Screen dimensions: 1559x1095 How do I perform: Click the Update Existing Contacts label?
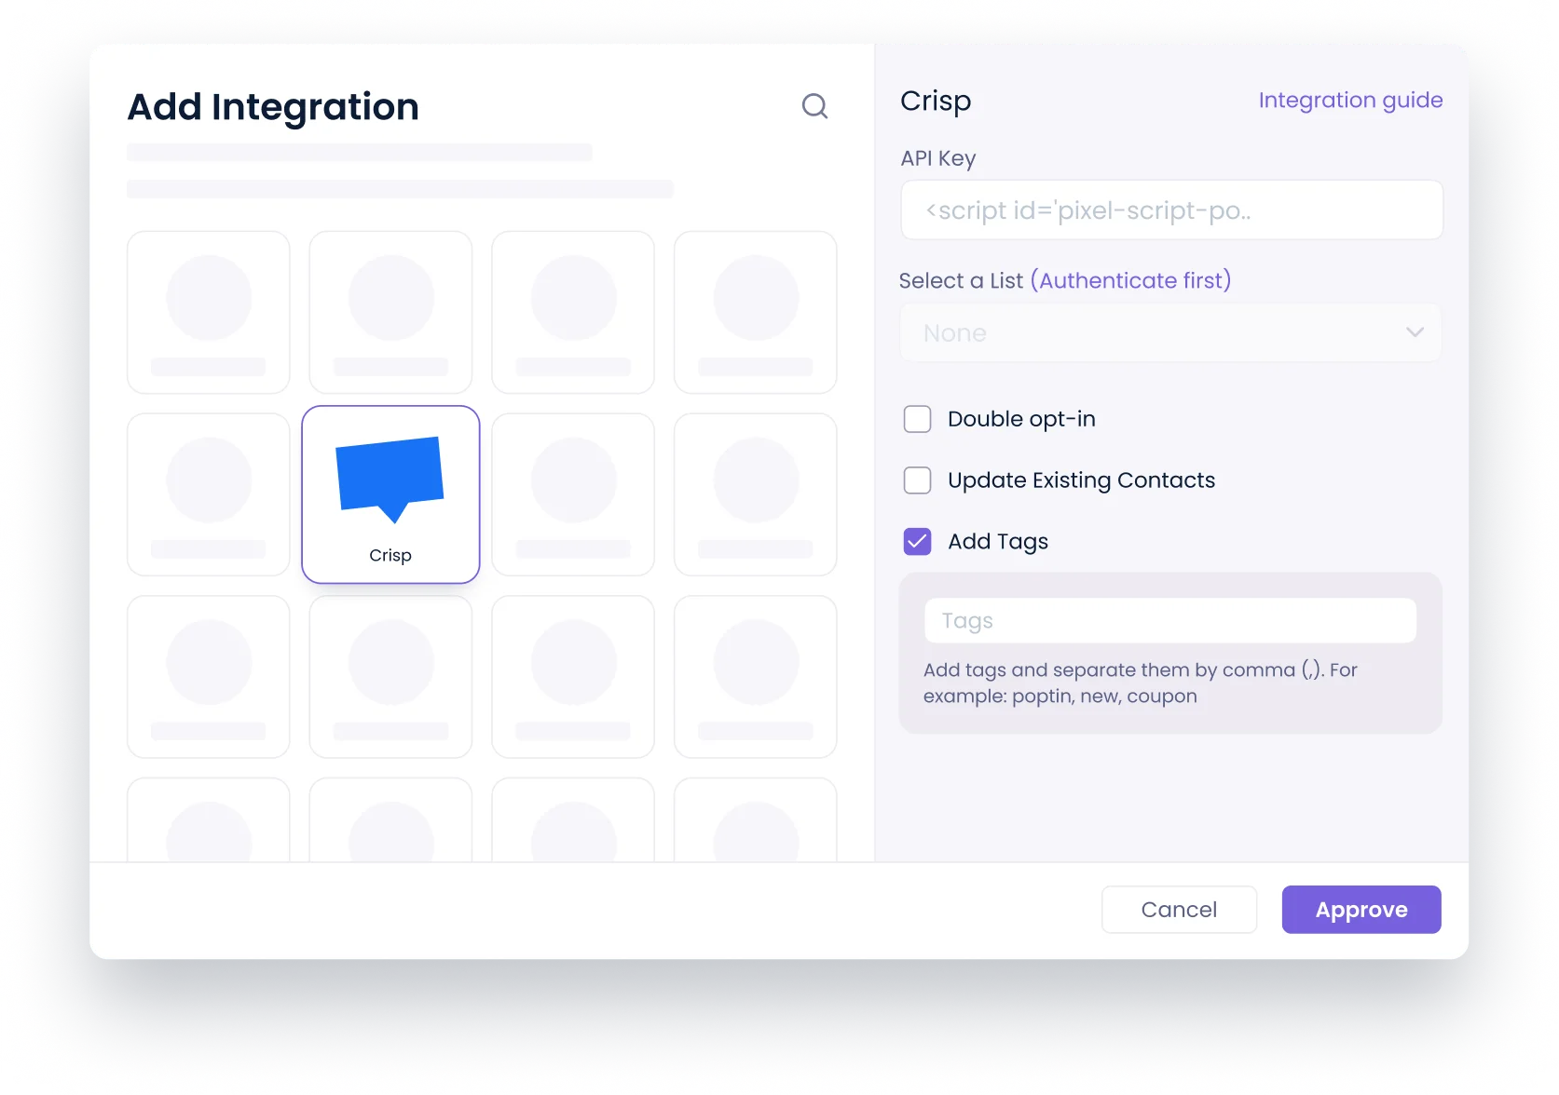pyautogui.click(x=1081, y=480)
